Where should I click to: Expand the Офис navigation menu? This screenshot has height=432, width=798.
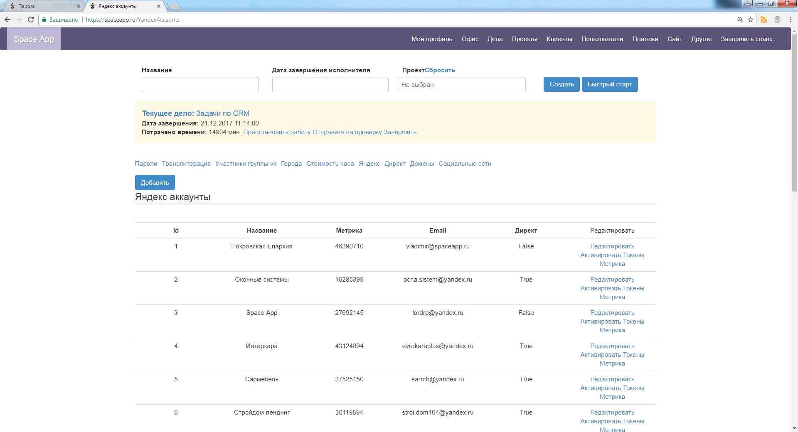pos(470,39)
